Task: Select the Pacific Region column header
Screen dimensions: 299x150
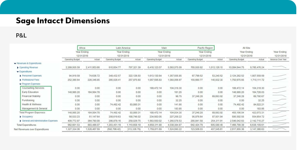Action: (x=206, y=48)
